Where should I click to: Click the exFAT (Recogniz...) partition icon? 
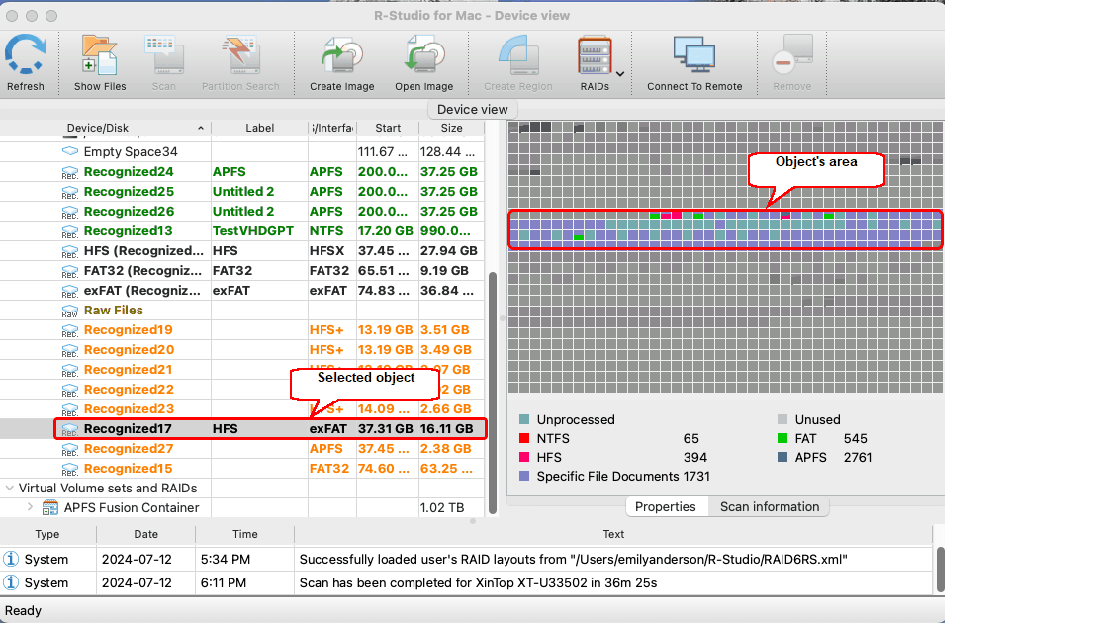pos(69,291)
